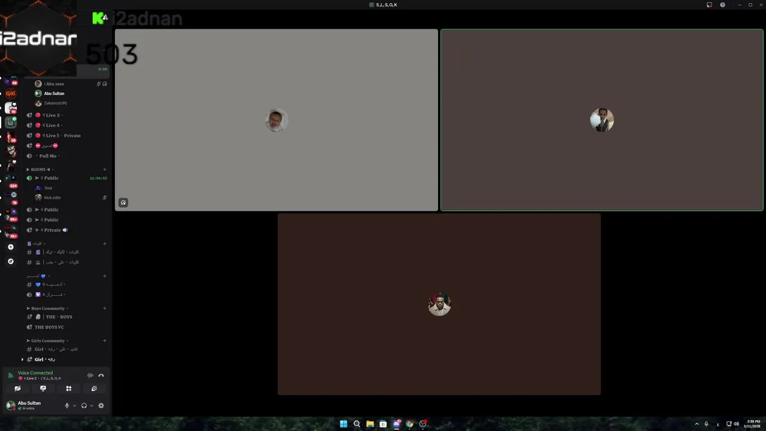Viewport: 766px width, 431px height.
Task: Toggle noise suppression waveform icon
Action: click(x=90, y=375)
